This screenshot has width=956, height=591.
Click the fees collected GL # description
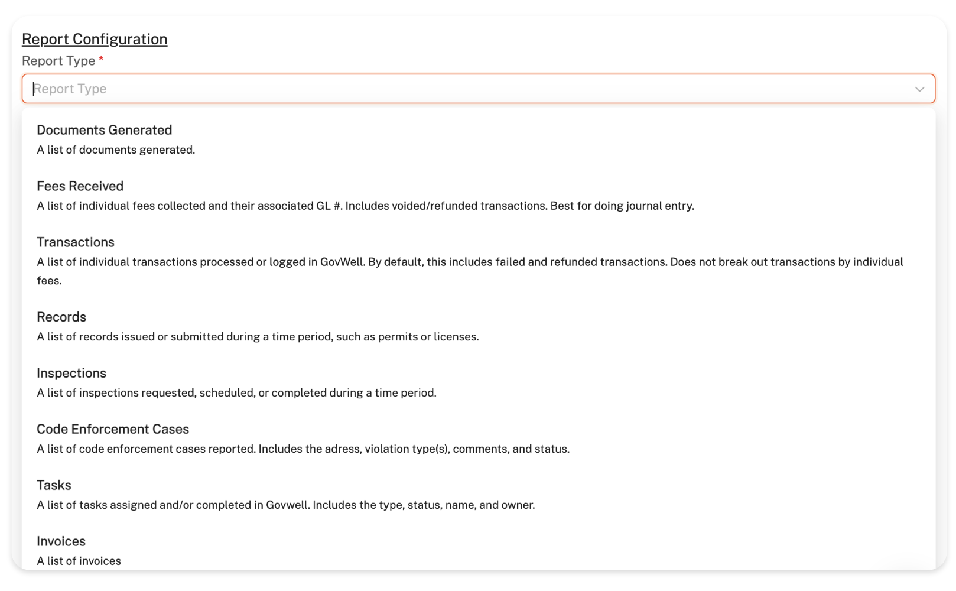(365, 206)
